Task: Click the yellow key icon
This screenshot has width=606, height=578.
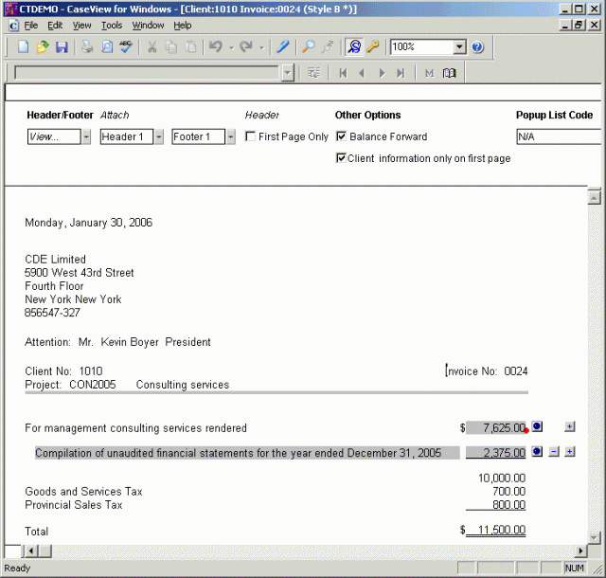Action: (x=373, y=46)
